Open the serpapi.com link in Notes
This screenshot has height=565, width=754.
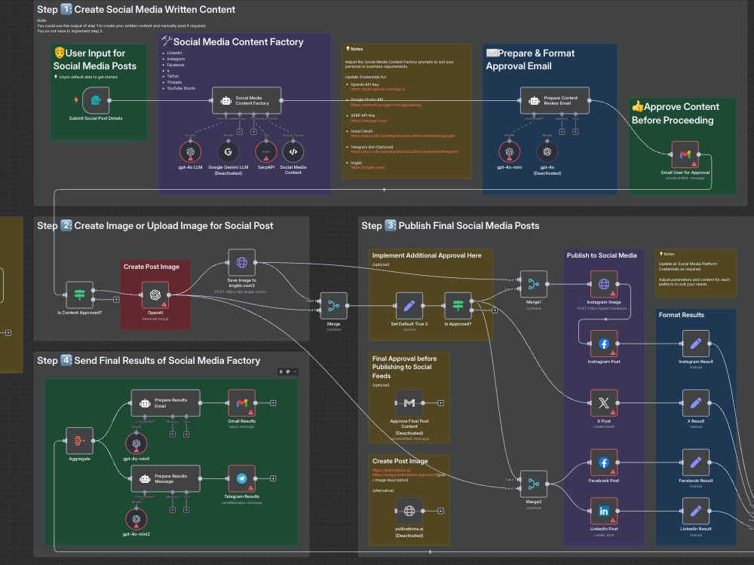369,121
